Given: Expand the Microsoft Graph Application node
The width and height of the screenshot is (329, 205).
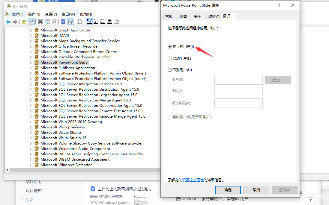Looking at the screenshot, I should pos(31,30).
